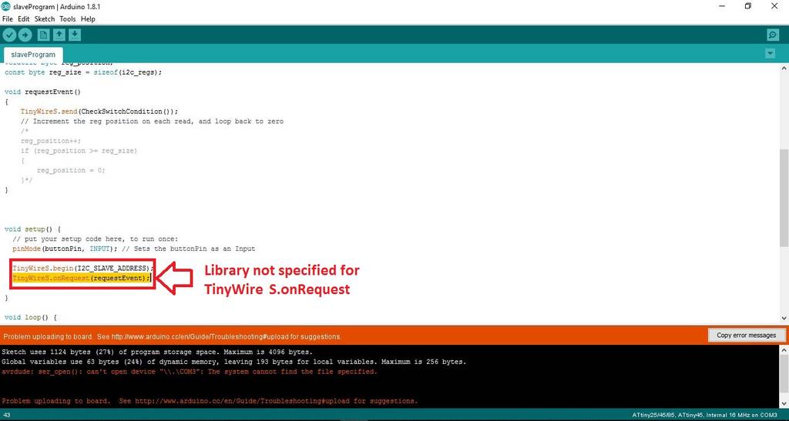Click the line 'void requestEvent()'
Screen dimensions: 789x421
(x=43, y=92)
